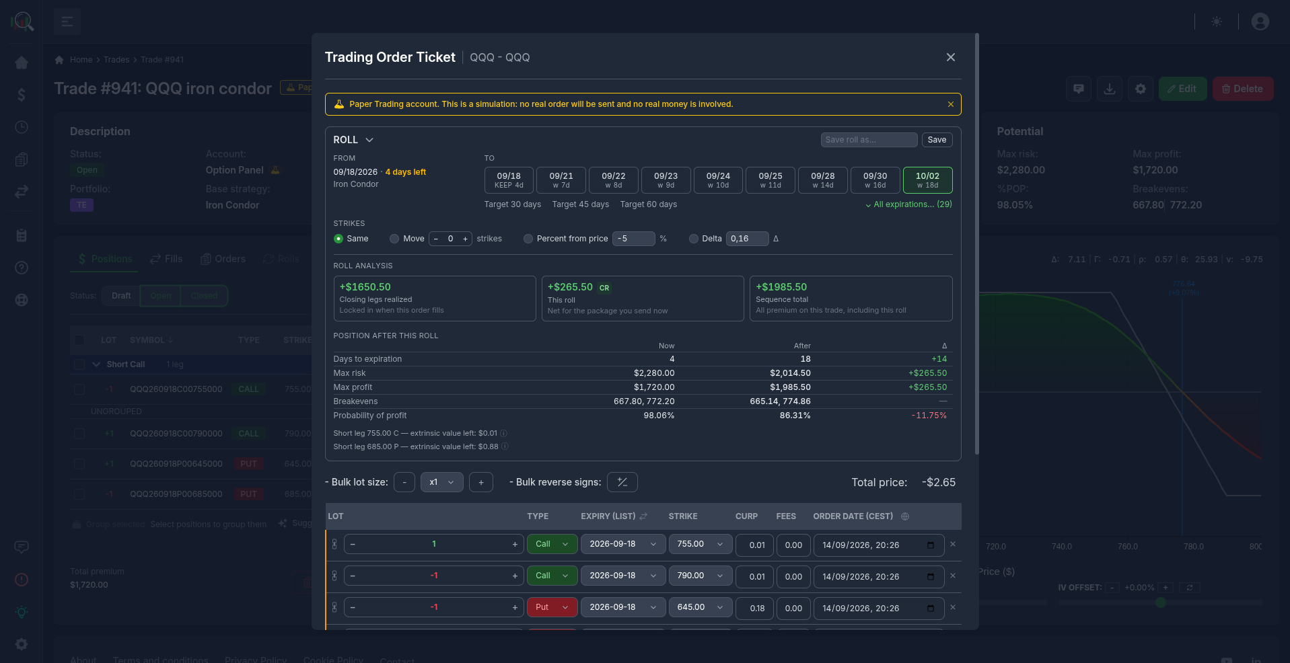
Task: Choose Percent from price radio option
Action: tap(528, 239)
